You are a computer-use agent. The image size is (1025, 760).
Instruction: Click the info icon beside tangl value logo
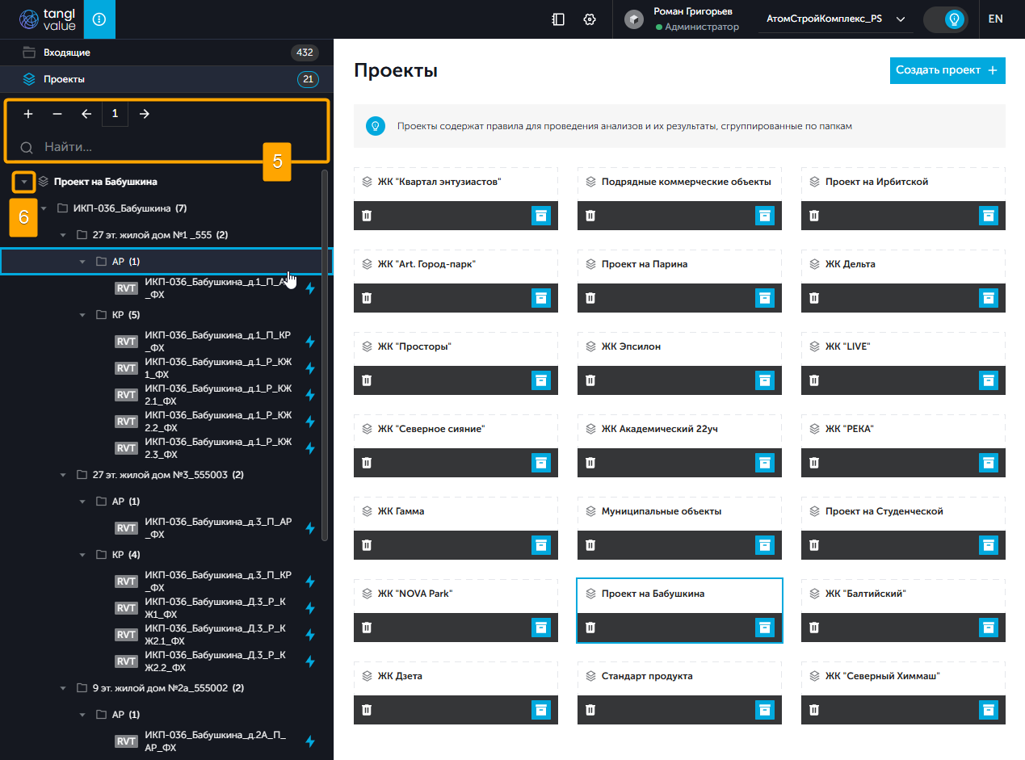click(x=99, y=19)
